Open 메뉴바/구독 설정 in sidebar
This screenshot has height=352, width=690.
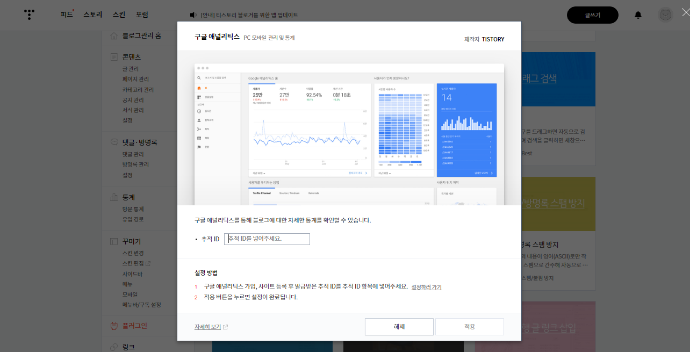[141, 305]
